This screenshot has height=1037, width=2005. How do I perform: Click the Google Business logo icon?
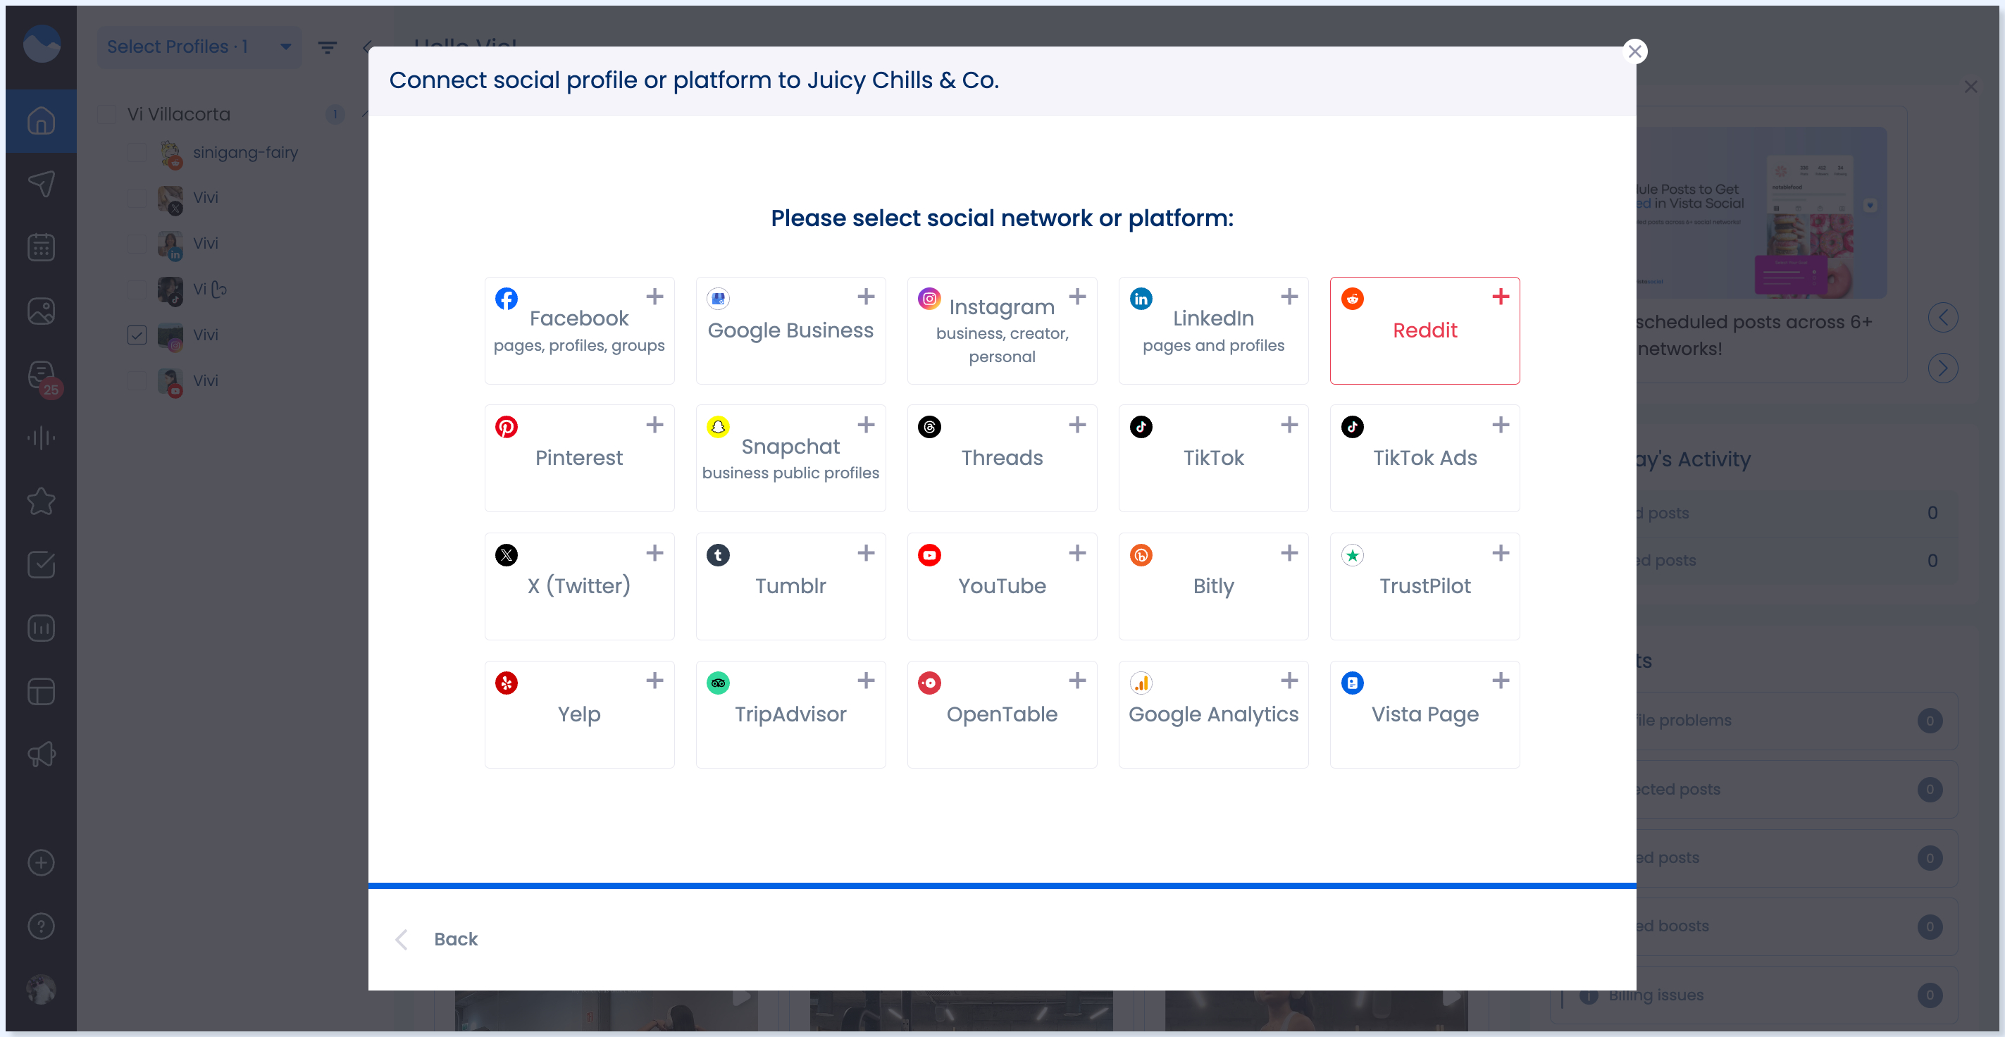[x=719, y=299]
